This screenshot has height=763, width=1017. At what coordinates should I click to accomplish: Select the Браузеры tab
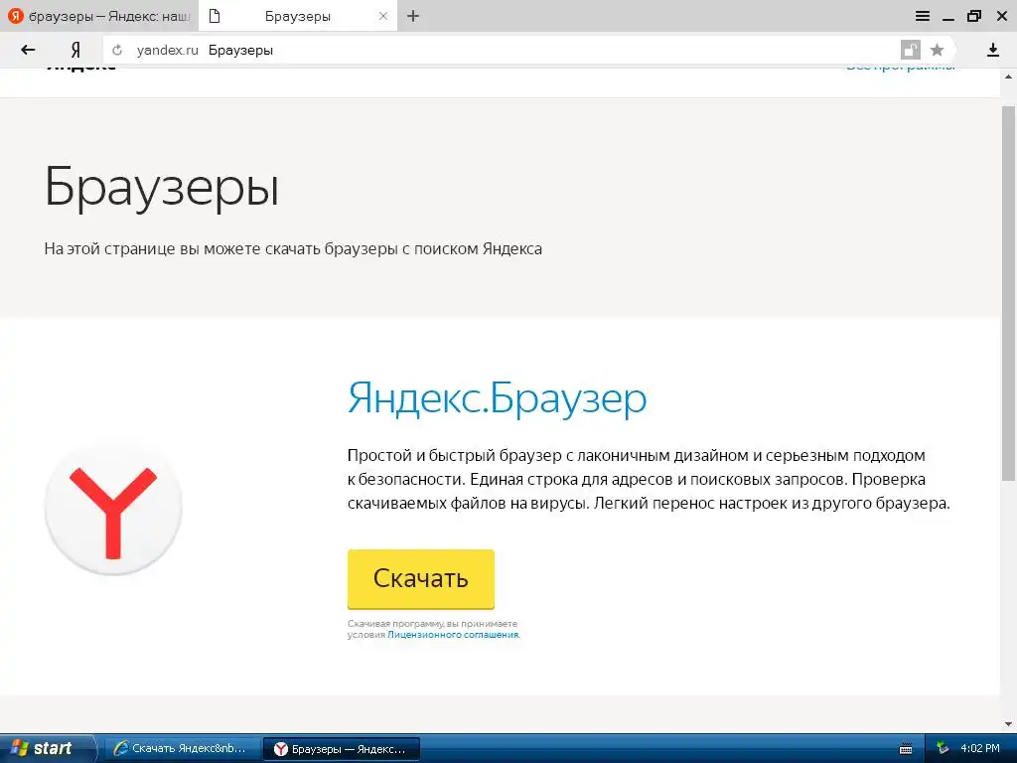click(x=298, y=16)
